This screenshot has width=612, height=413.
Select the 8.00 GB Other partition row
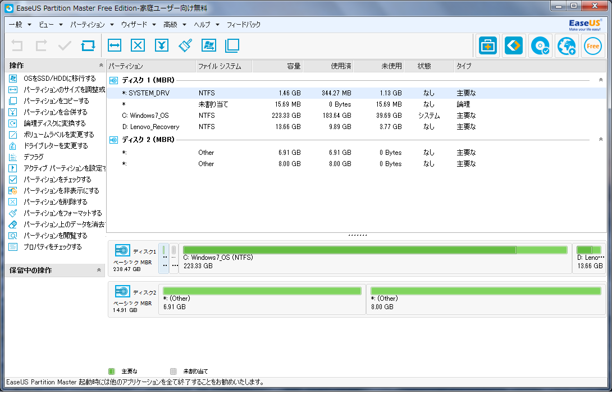click(357, 164)
